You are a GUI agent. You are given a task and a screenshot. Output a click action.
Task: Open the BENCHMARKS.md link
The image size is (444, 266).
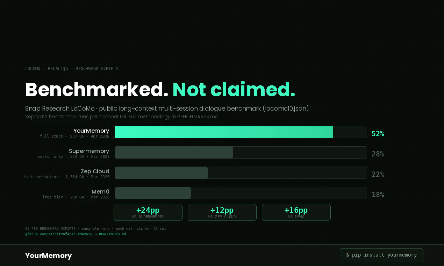click(112, 234)
